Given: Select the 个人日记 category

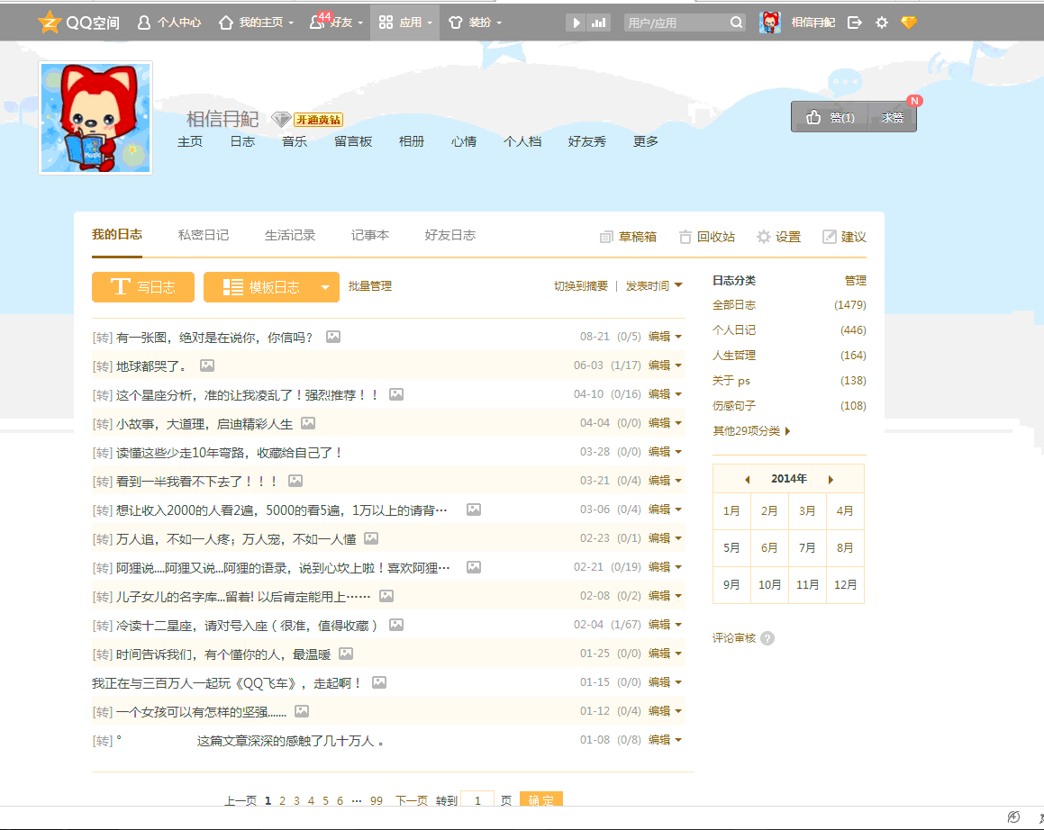Looking at the screenshot, I should pyautogui.click(x=734, y=330).
